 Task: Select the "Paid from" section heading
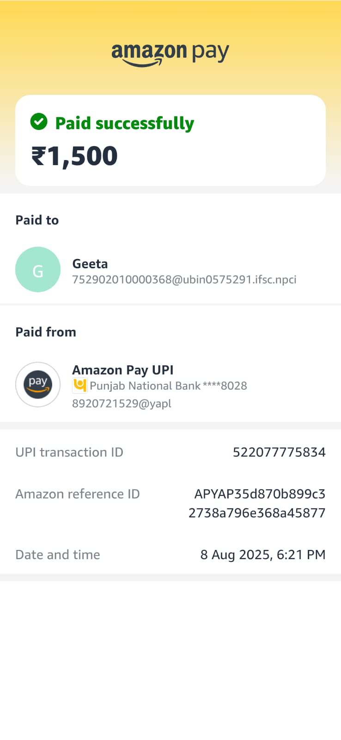46,332
